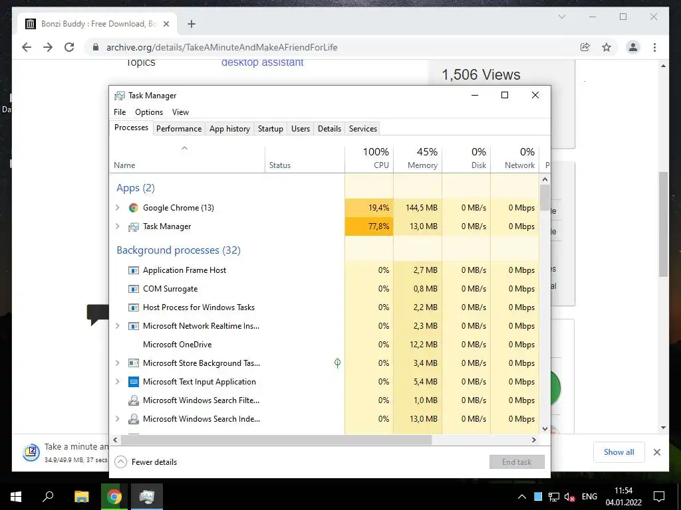The image size is (681, 510).
Task: Open the File menu in Task Manager
Action: pyautogui.click(x=120, y=112)
